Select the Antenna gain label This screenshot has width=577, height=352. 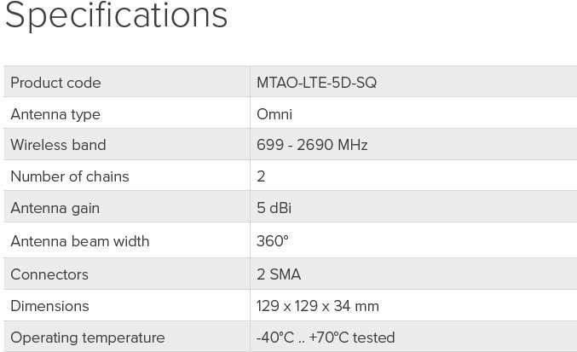(x=55, y=208)
